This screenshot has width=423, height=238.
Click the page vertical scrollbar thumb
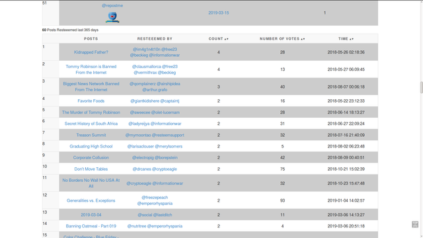click(421, 87)
